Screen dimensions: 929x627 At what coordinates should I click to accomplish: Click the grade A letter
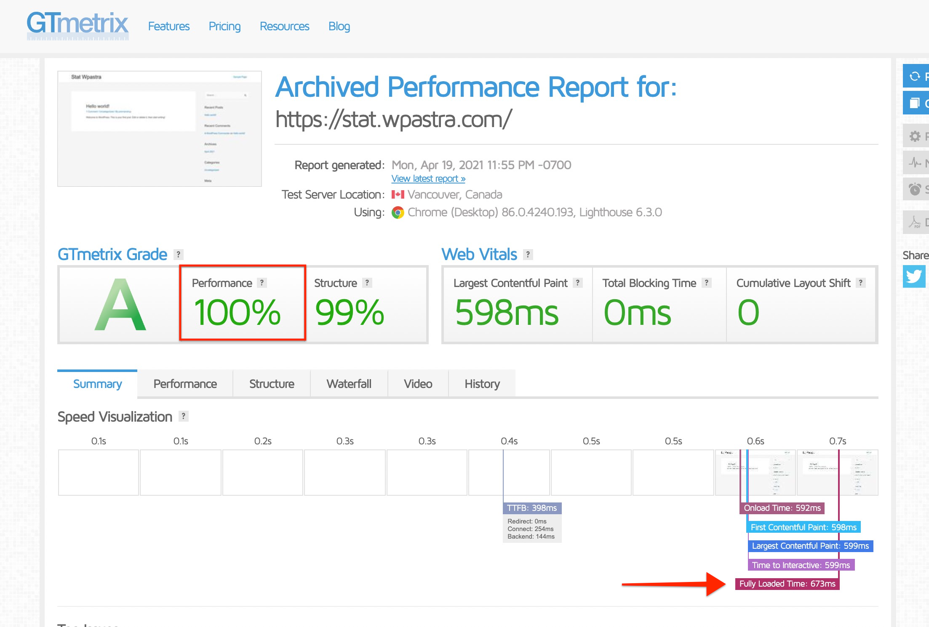pos(120,305)
